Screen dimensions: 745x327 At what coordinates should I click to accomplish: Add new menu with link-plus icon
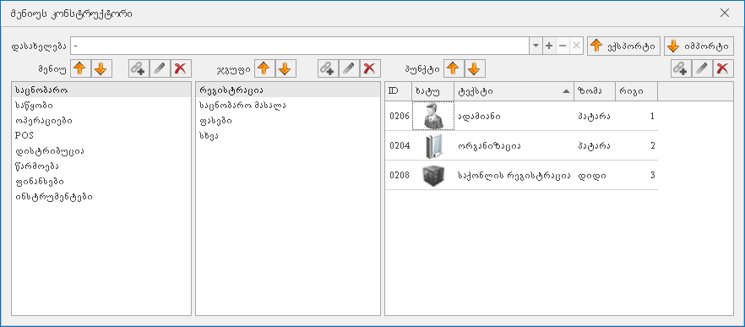click(139, 69)
